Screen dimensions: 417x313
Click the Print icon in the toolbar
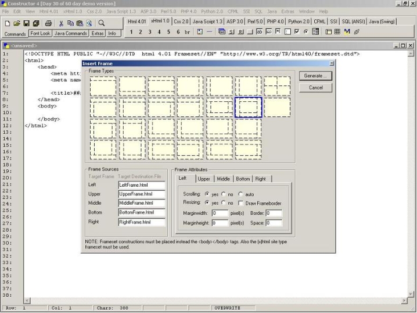click(49, 23)
